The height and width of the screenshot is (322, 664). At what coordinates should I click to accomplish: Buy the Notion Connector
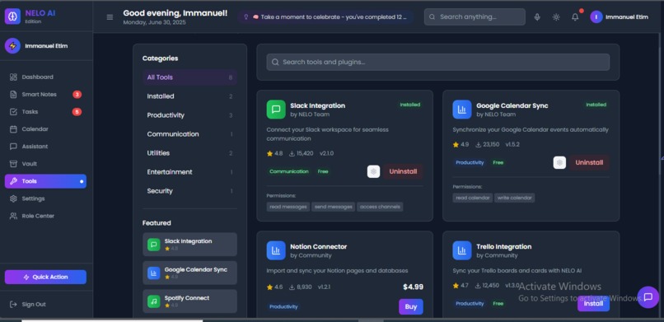pos(411,307)
